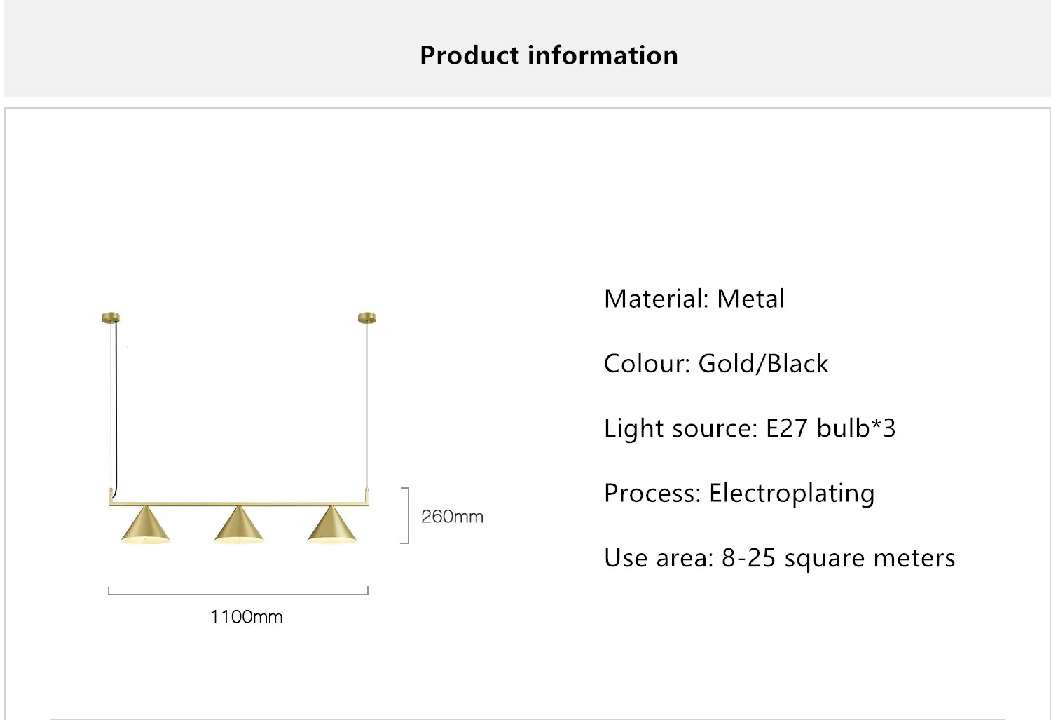Click the word Electroplating
Screen dimensions: 1051x720
[792, 493]
